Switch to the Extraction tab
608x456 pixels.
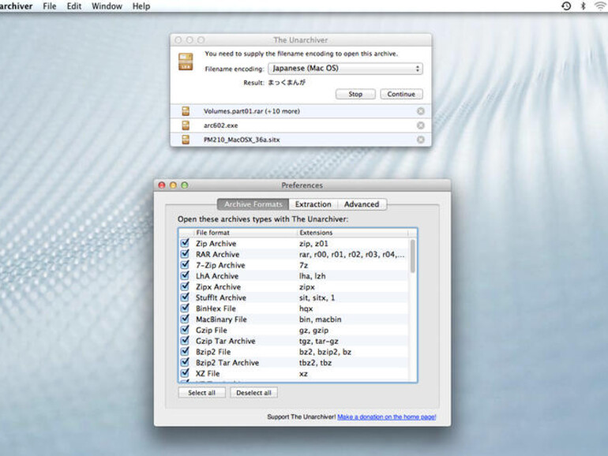(313, 204)
